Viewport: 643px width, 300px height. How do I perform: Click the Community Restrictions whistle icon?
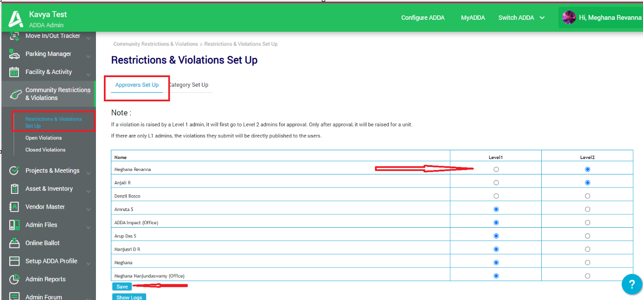tap(16, 94)
